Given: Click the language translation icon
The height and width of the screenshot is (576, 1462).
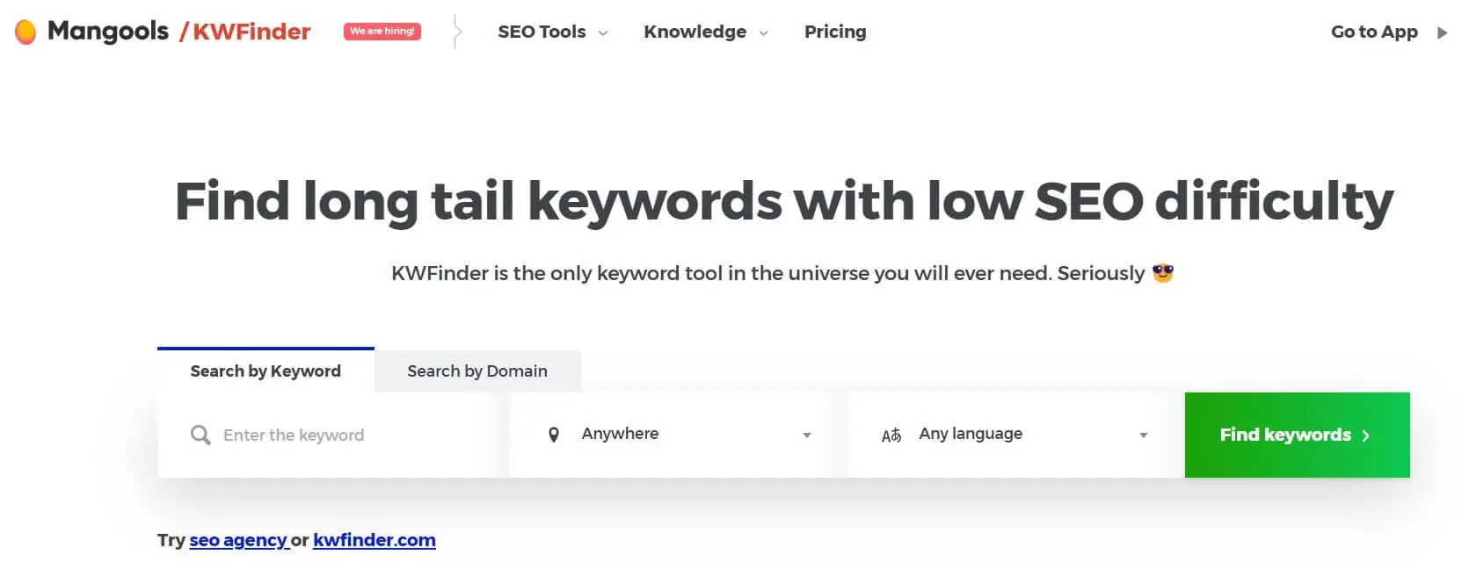Looking at the screenshot, I should 891,435.
